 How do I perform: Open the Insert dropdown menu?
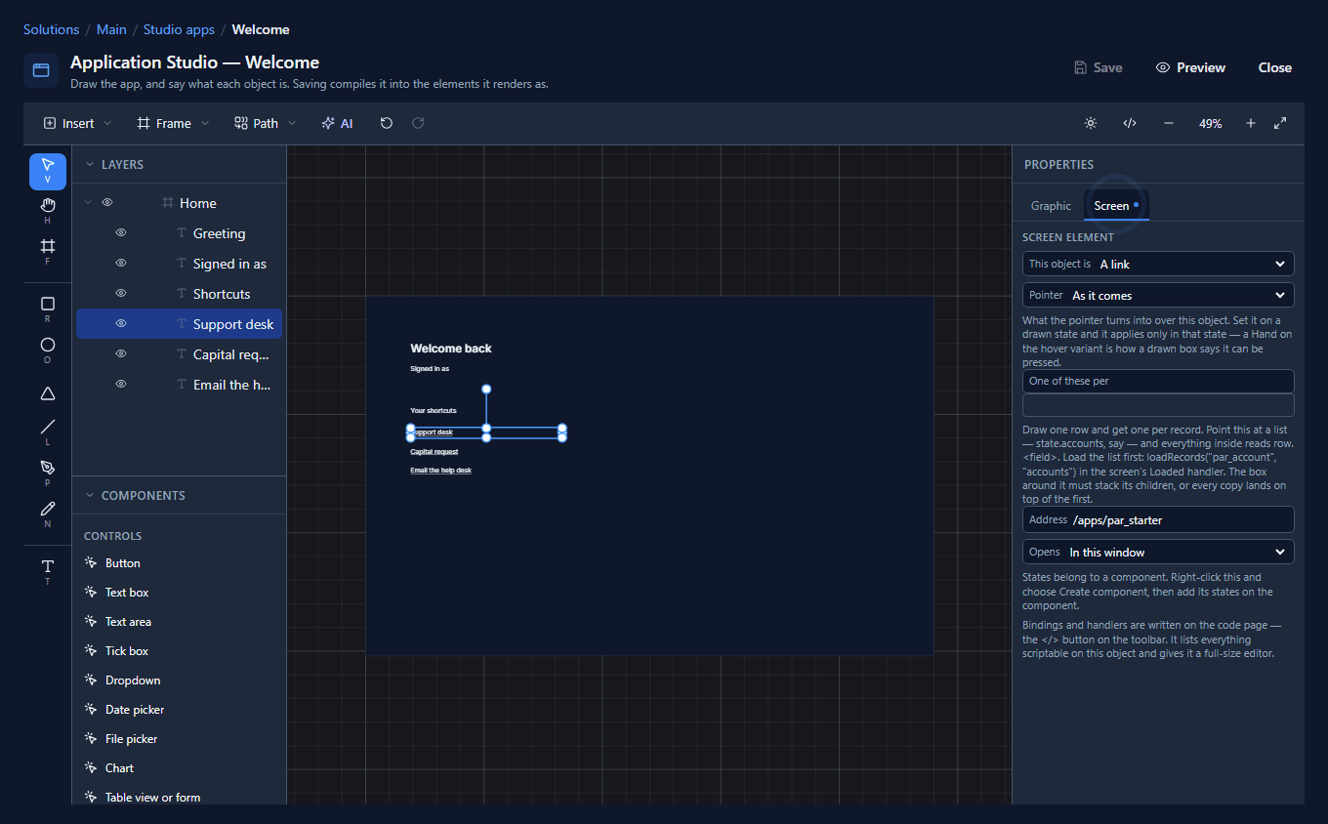(77, 123)
